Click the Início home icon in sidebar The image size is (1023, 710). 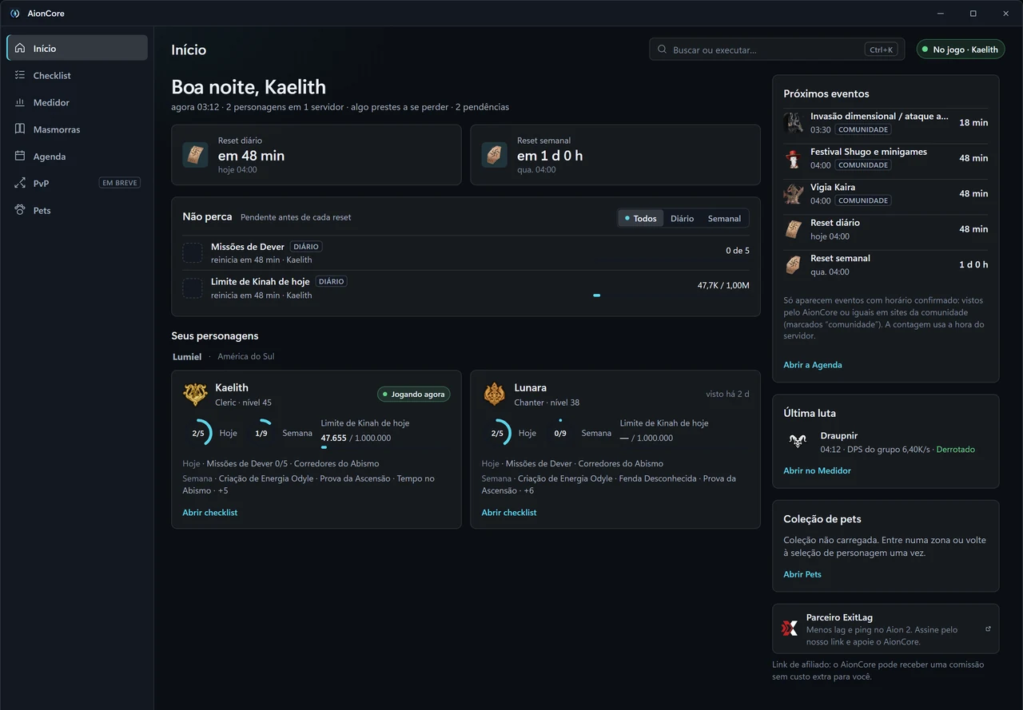[20, 49]
